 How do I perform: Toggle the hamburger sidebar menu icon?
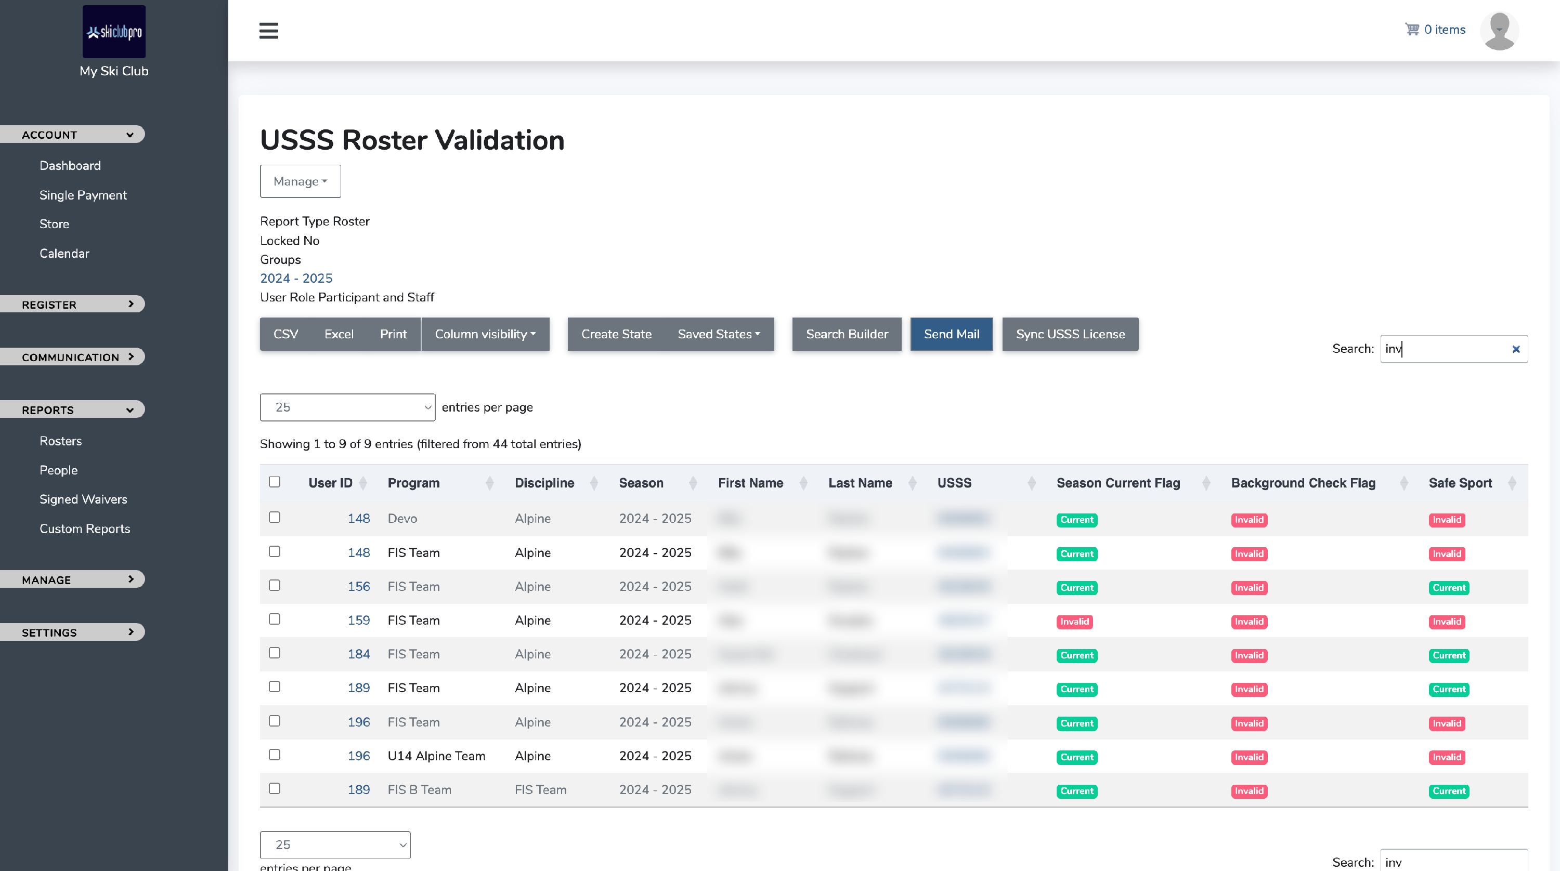268,30
